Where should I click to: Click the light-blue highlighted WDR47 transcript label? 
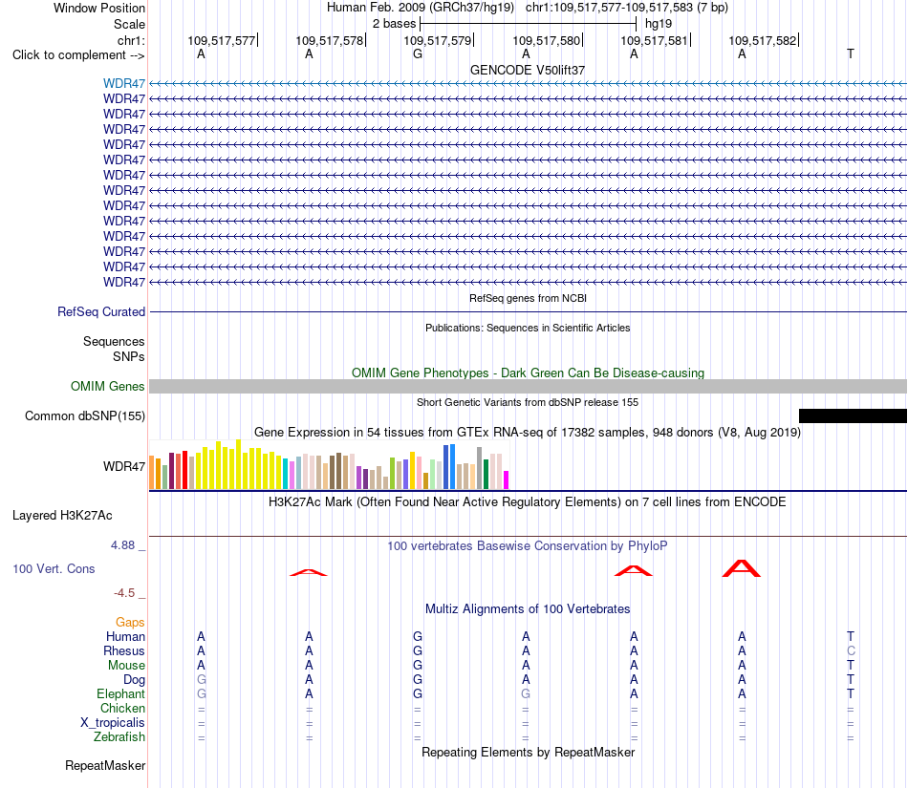coord(124,83)
